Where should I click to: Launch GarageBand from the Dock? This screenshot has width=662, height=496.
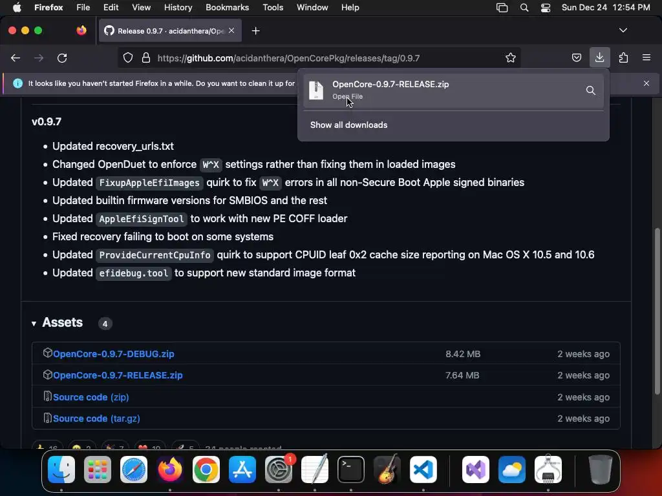[x=387, y=470]
